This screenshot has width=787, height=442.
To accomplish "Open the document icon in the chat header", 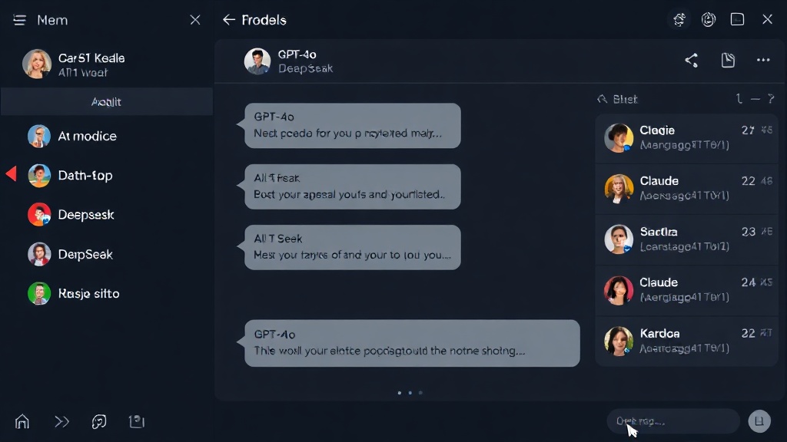I will (728, 60).
